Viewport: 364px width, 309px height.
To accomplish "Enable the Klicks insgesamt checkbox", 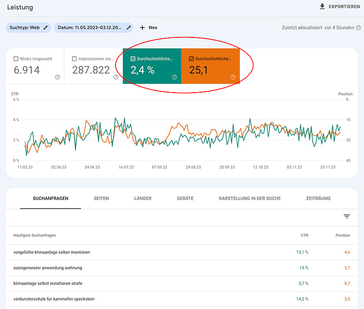I will coord(16,59).
